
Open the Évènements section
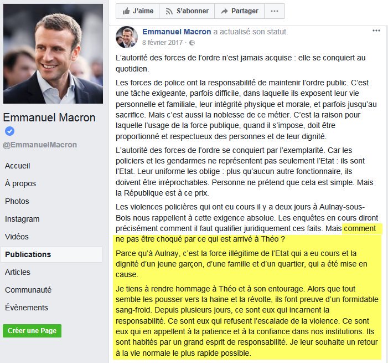[x=27, y=308]
